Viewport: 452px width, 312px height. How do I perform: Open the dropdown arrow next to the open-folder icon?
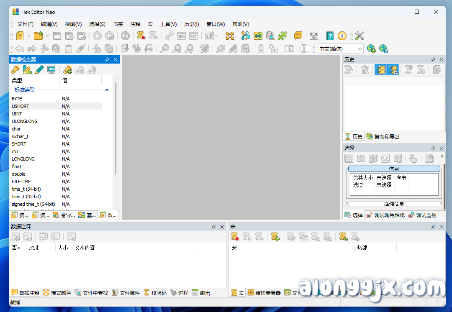[48, 36]
